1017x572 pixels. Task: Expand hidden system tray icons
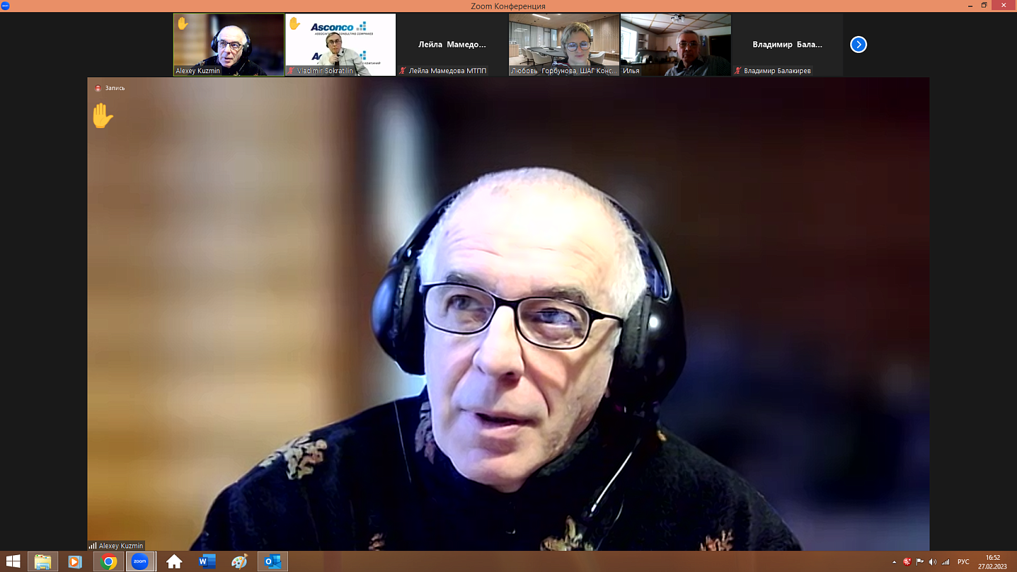coord(894,562)
